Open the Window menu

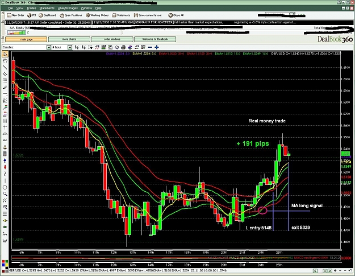[x=86, y=8]
